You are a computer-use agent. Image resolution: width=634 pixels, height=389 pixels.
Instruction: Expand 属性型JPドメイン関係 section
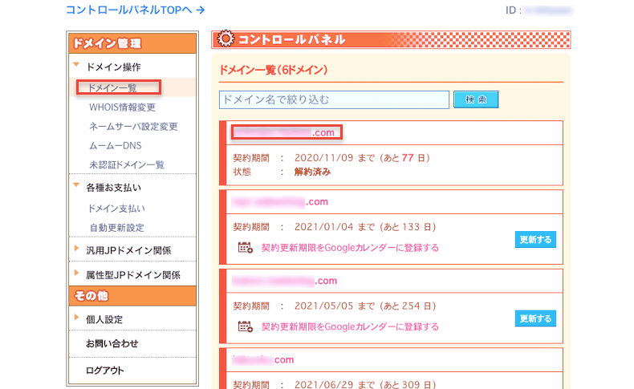tap(133, 275)
